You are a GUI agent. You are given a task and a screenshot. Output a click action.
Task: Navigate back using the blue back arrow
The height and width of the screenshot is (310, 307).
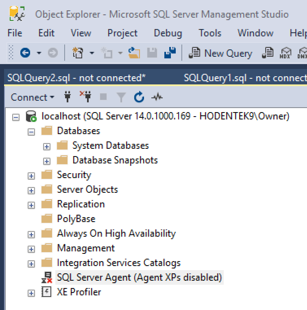point(25,53)
